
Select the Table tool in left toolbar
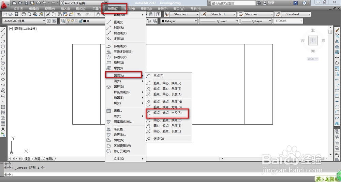pos(3,123)
